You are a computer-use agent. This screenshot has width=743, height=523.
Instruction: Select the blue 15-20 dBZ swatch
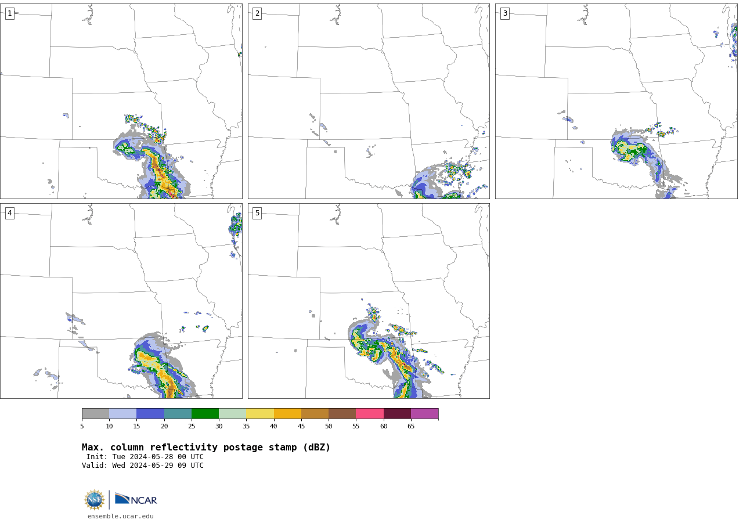coord(150,414)
